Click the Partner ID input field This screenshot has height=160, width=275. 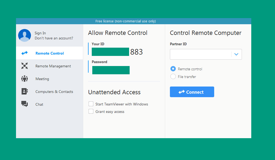point(201,54)
